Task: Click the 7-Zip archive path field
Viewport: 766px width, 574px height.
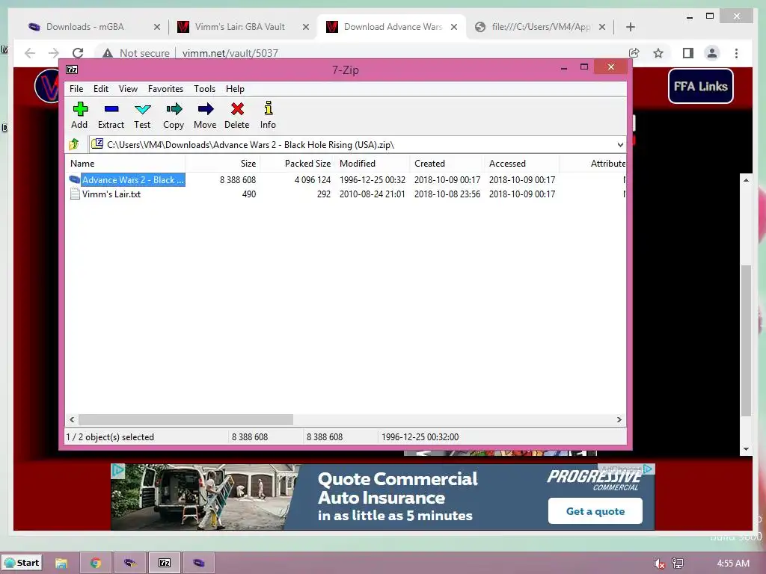Action: (357, 144)
